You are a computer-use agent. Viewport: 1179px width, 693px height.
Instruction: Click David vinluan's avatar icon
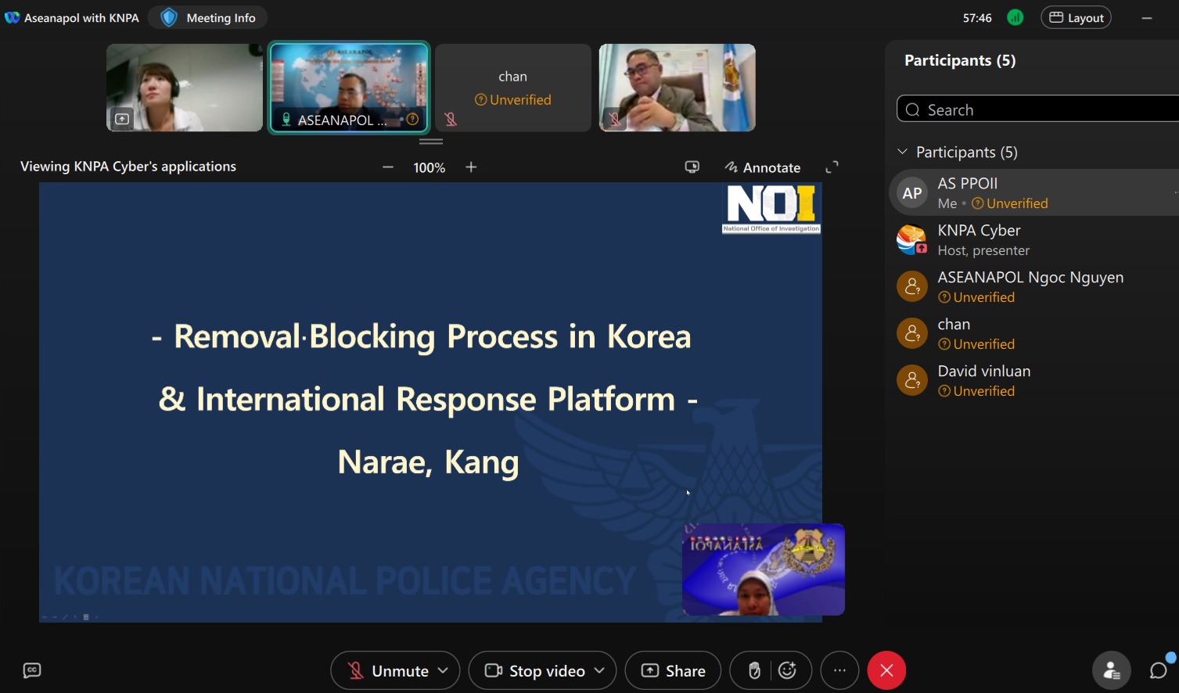[912, 381]
